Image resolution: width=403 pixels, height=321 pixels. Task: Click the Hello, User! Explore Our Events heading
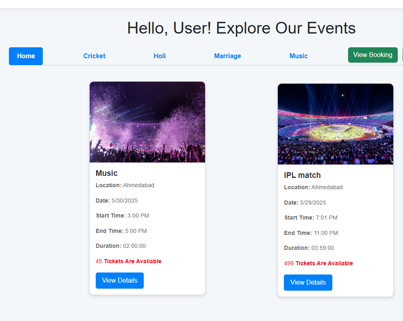(241, 28)
